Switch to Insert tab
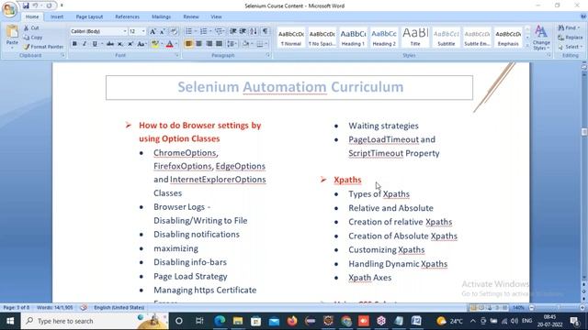The width and height of the screenshot is (588, 330). pos(57,16)
